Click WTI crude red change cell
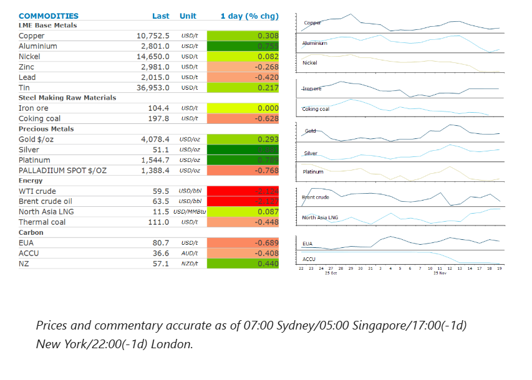The image size is (532, 380). (243, 191)
